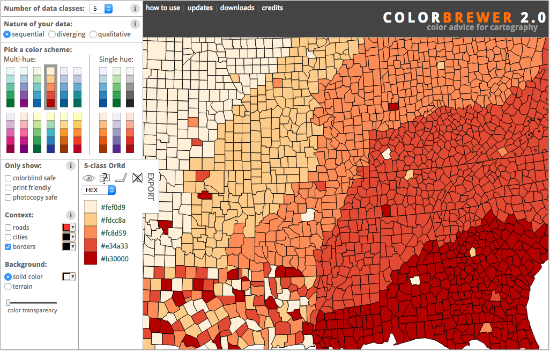Select the single hue Oranges scheme ramp

click(103, 133)
